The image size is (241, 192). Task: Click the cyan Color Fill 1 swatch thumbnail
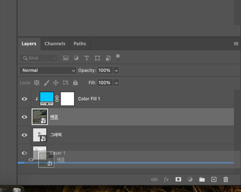[47, 99]
